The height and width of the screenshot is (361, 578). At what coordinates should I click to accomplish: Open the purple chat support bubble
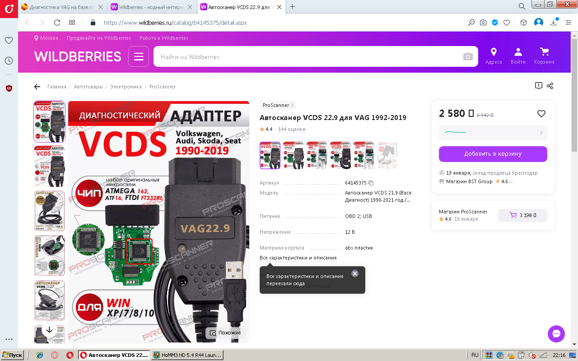[x=556, y=334]
